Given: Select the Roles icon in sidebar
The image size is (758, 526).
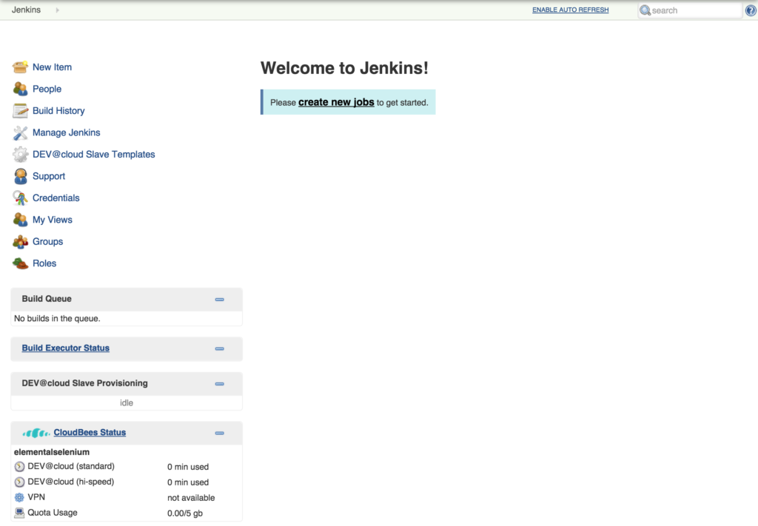Looking at the screenshot, I should click(20, 263).
